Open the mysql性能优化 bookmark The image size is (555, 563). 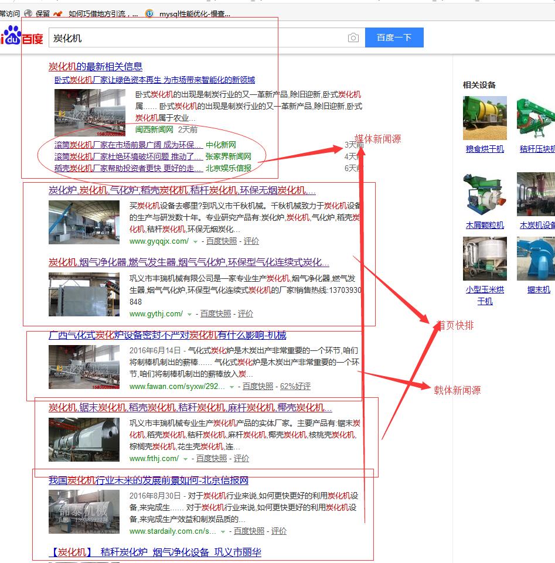[194, 13]
